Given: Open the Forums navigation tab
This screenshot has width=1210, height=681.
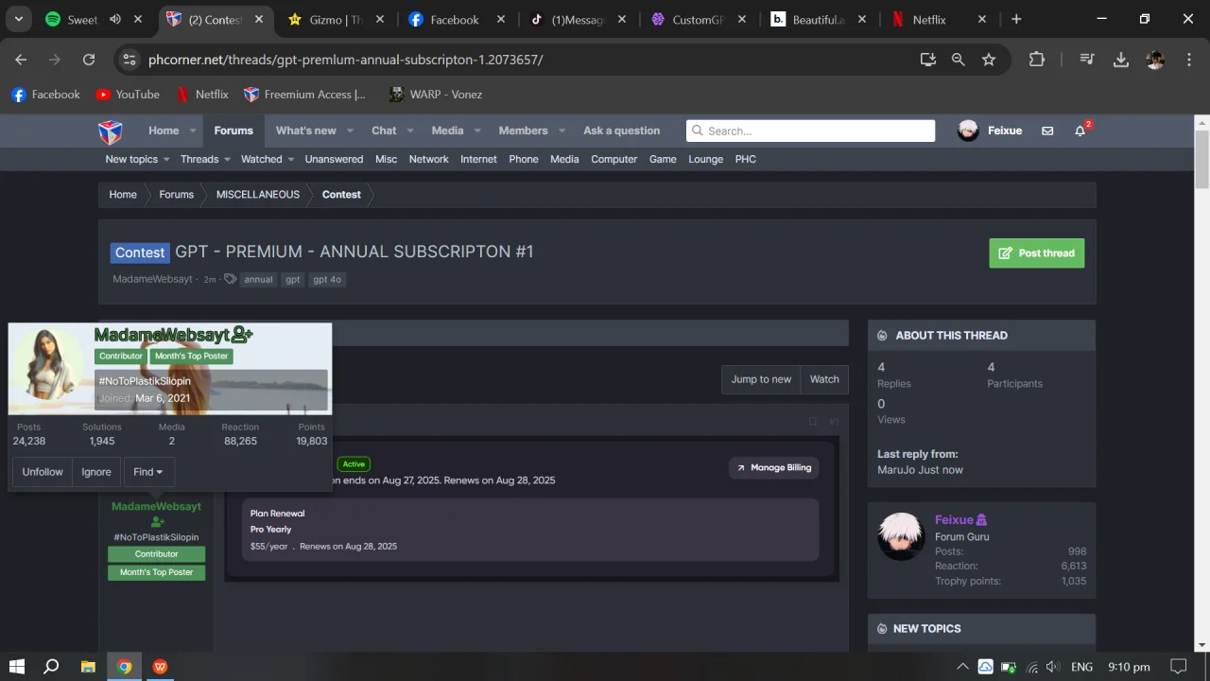Looking at the screenshot, I should pos(233,131).
